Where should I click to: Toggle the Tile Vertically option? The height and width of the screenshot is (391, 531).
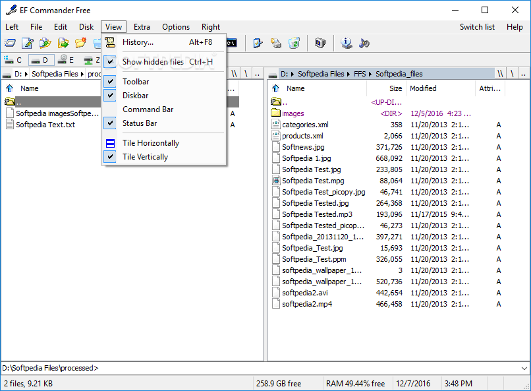point(164,157)
